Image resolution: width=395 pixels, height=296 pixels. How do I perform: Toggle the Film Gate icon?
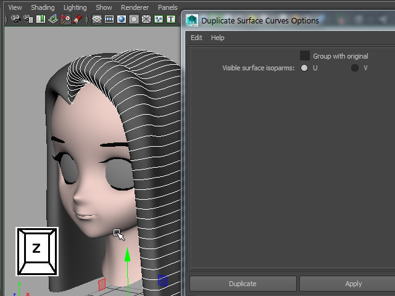109,19
